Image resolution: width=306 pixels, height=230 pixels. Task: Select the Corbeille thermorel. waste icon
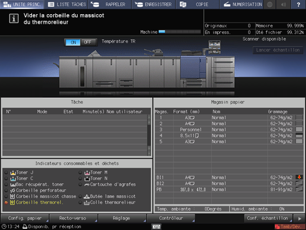tap(12, 202)
